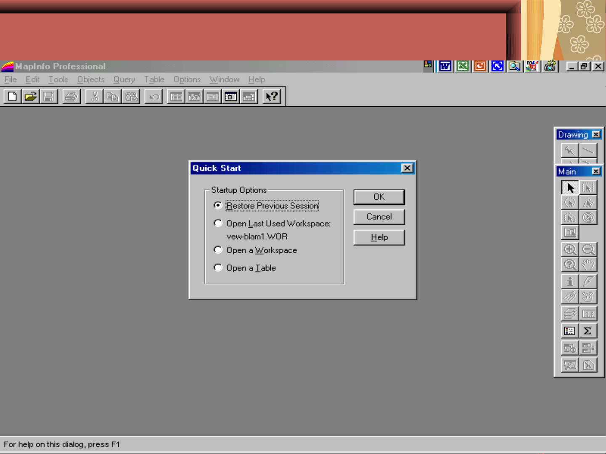Screen dimensions: 606x454
Task: Select the Zoom-out magnifier tool
Action: pyautogui.click(x=588, y=249)
